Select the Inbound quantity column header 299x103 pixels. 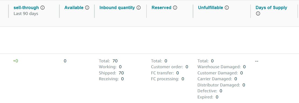[x=117, y=8]
